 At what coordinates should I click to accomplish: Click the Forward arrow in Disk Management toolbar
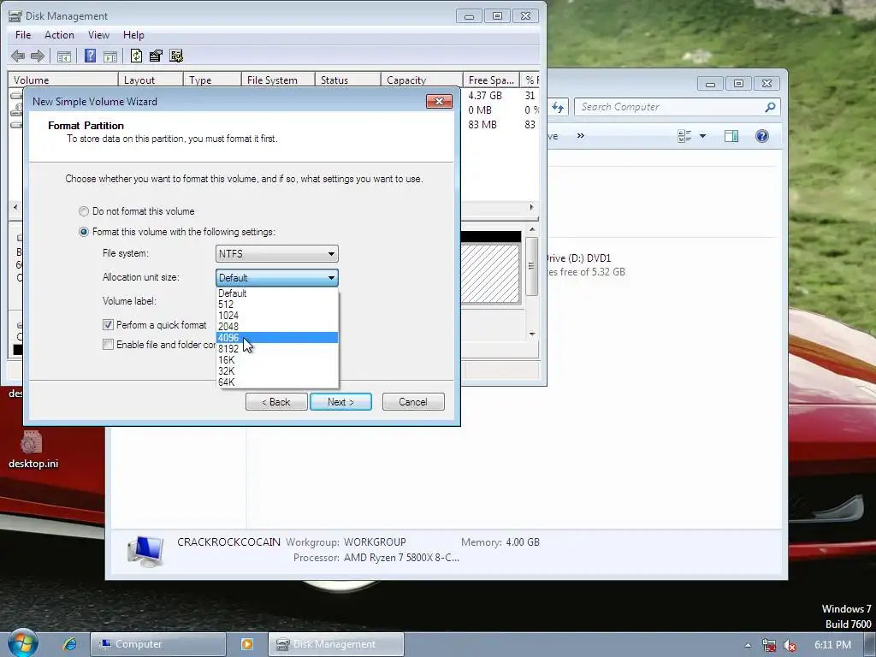pyautogui.click(x=38, y=56)
